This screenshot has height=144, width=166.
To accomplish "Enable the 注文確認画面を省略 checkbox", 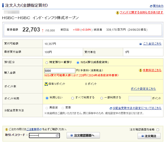I will pos(158,130).
